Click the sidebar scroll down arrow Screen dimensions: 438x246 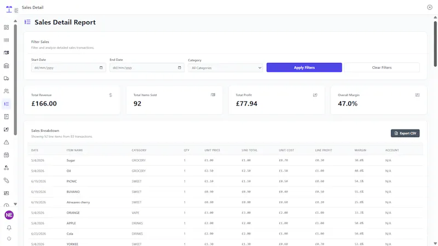[15, 204]
